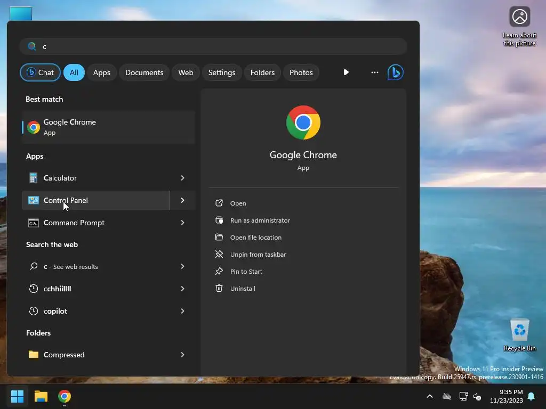Select the All filter tab
This screenshot has width=546, height=409.
[x=74, y=72]
